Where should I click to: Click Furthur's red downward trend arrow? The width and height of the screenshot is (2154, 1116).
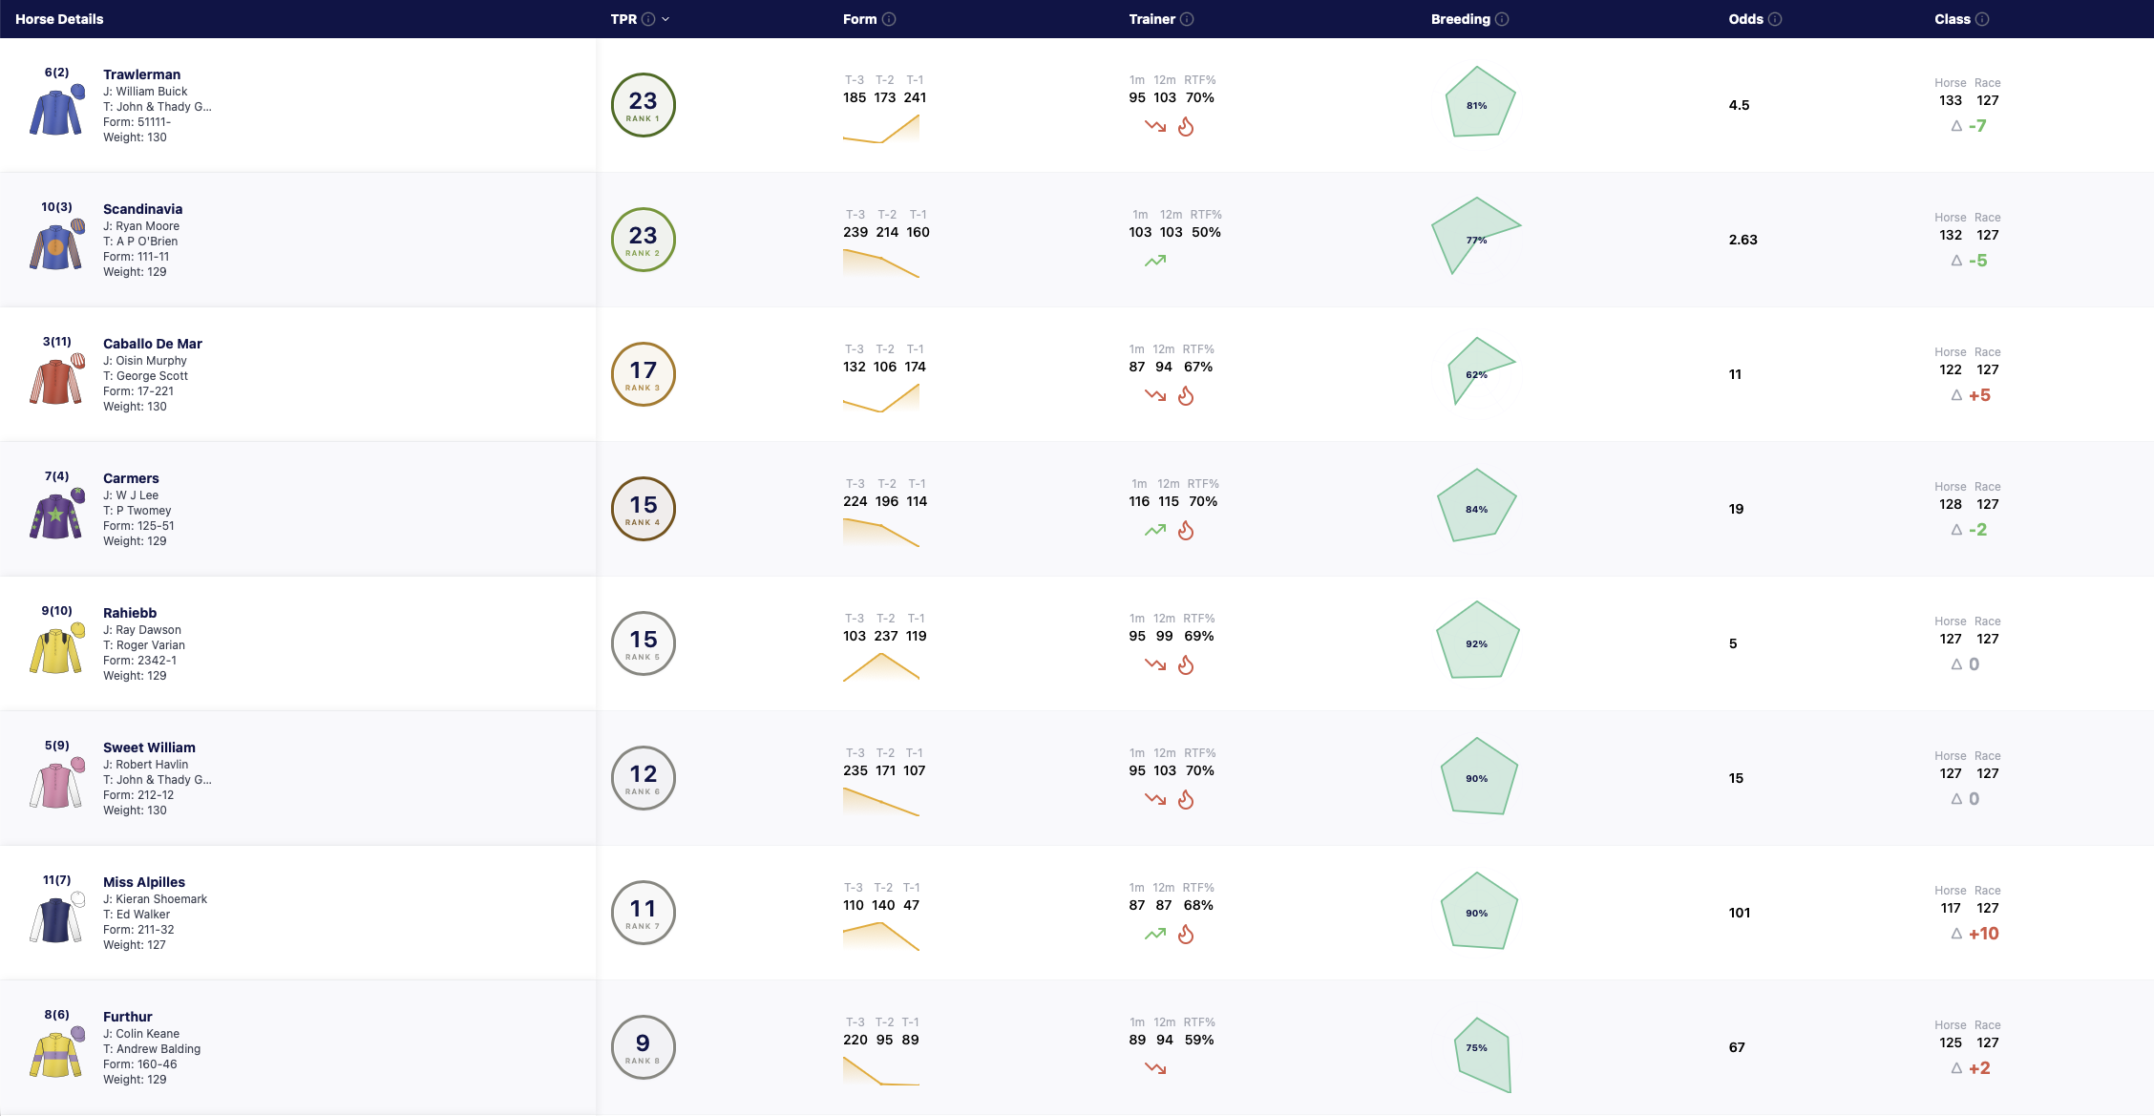click(x=1155, y=1068)
